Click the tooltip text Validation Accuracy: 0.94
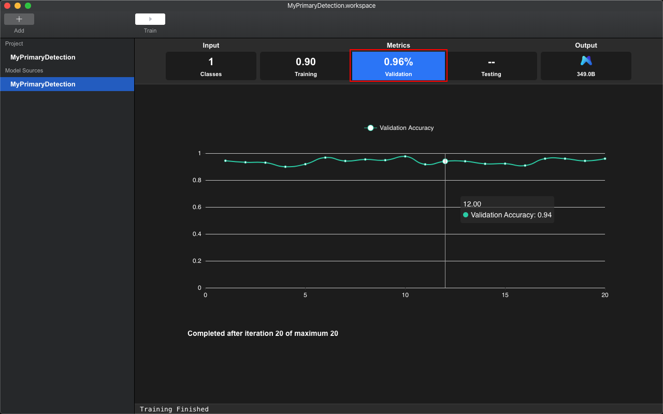Image resolution: width=663 pixels, height=414 pixels. pos(511,215)
